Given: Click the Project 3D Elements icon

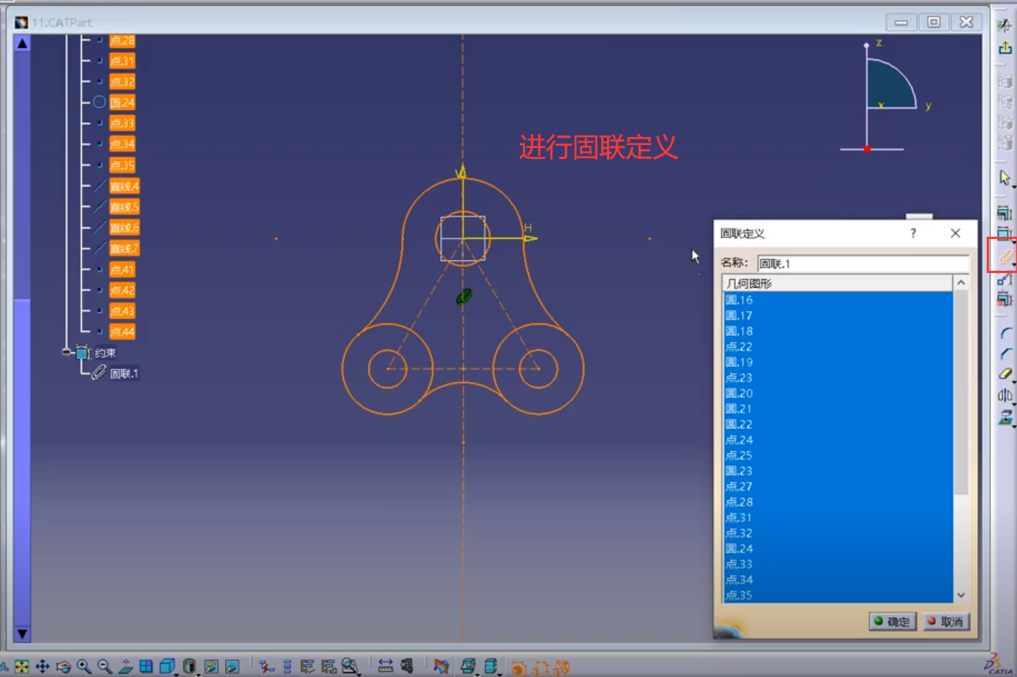Looking at the screenshot, I should tap(1005, 417).
